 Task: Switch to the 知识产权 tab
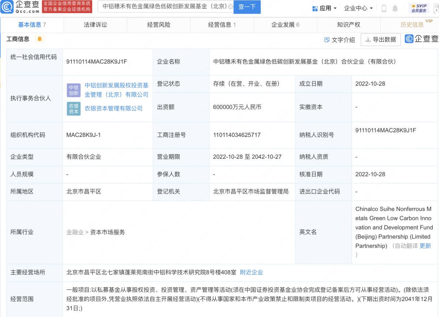(349, 25)
